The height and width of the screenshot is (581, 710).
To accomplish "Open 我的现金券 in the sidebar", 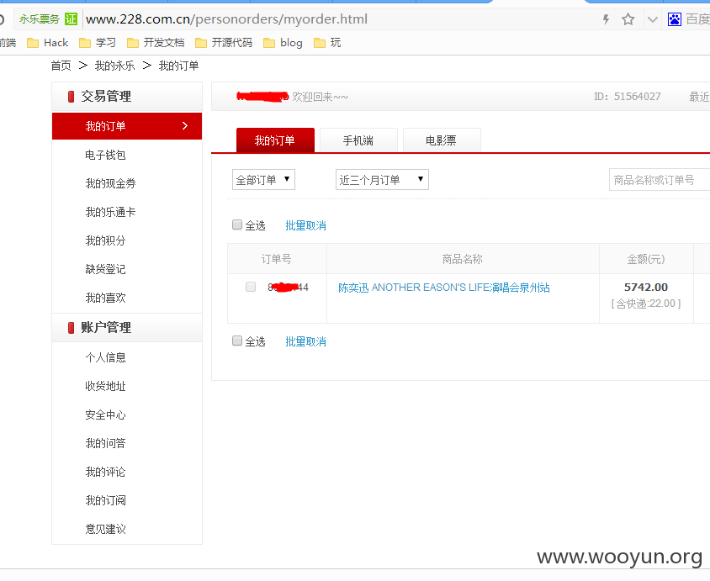I will (x=110, y=183).
